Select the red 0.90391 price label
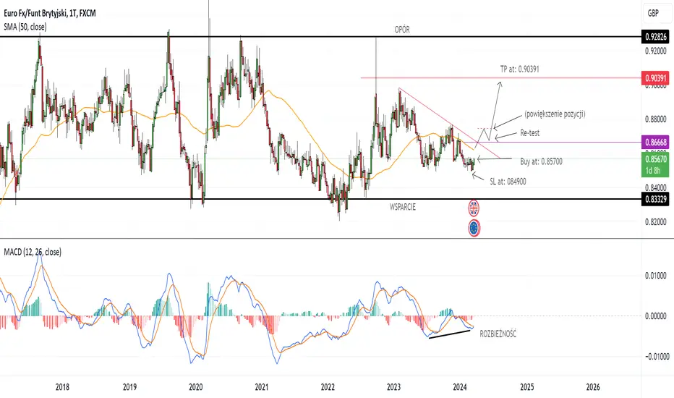674x398 pixels. click(x=656, y=78)
